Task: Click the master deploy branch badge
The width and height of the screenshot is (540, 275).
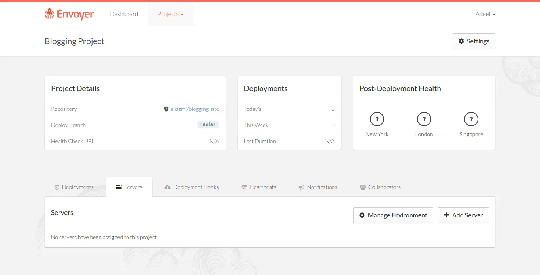Action: (x=208, y=125)
